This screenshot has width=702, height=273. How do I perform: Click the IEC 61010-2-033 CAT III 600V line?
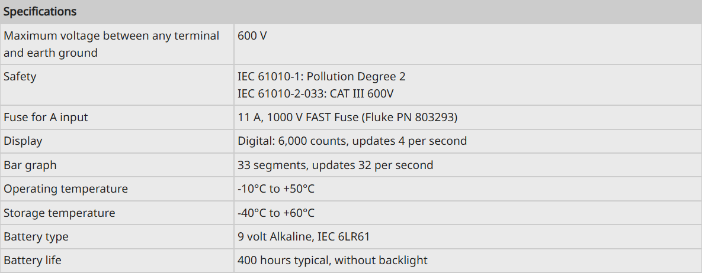click(316, 95)
